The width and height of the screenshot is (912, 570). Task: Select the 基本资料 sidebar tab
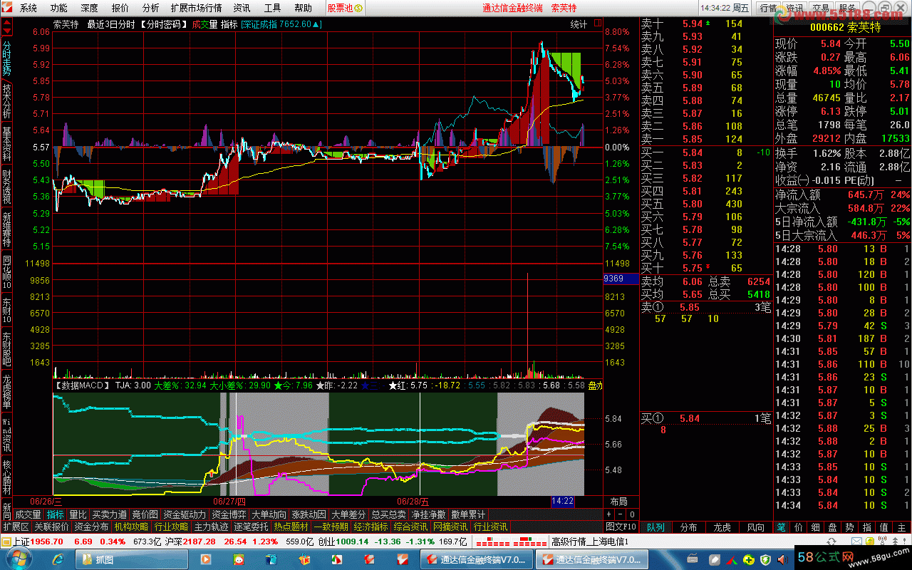tap(6, 142)
